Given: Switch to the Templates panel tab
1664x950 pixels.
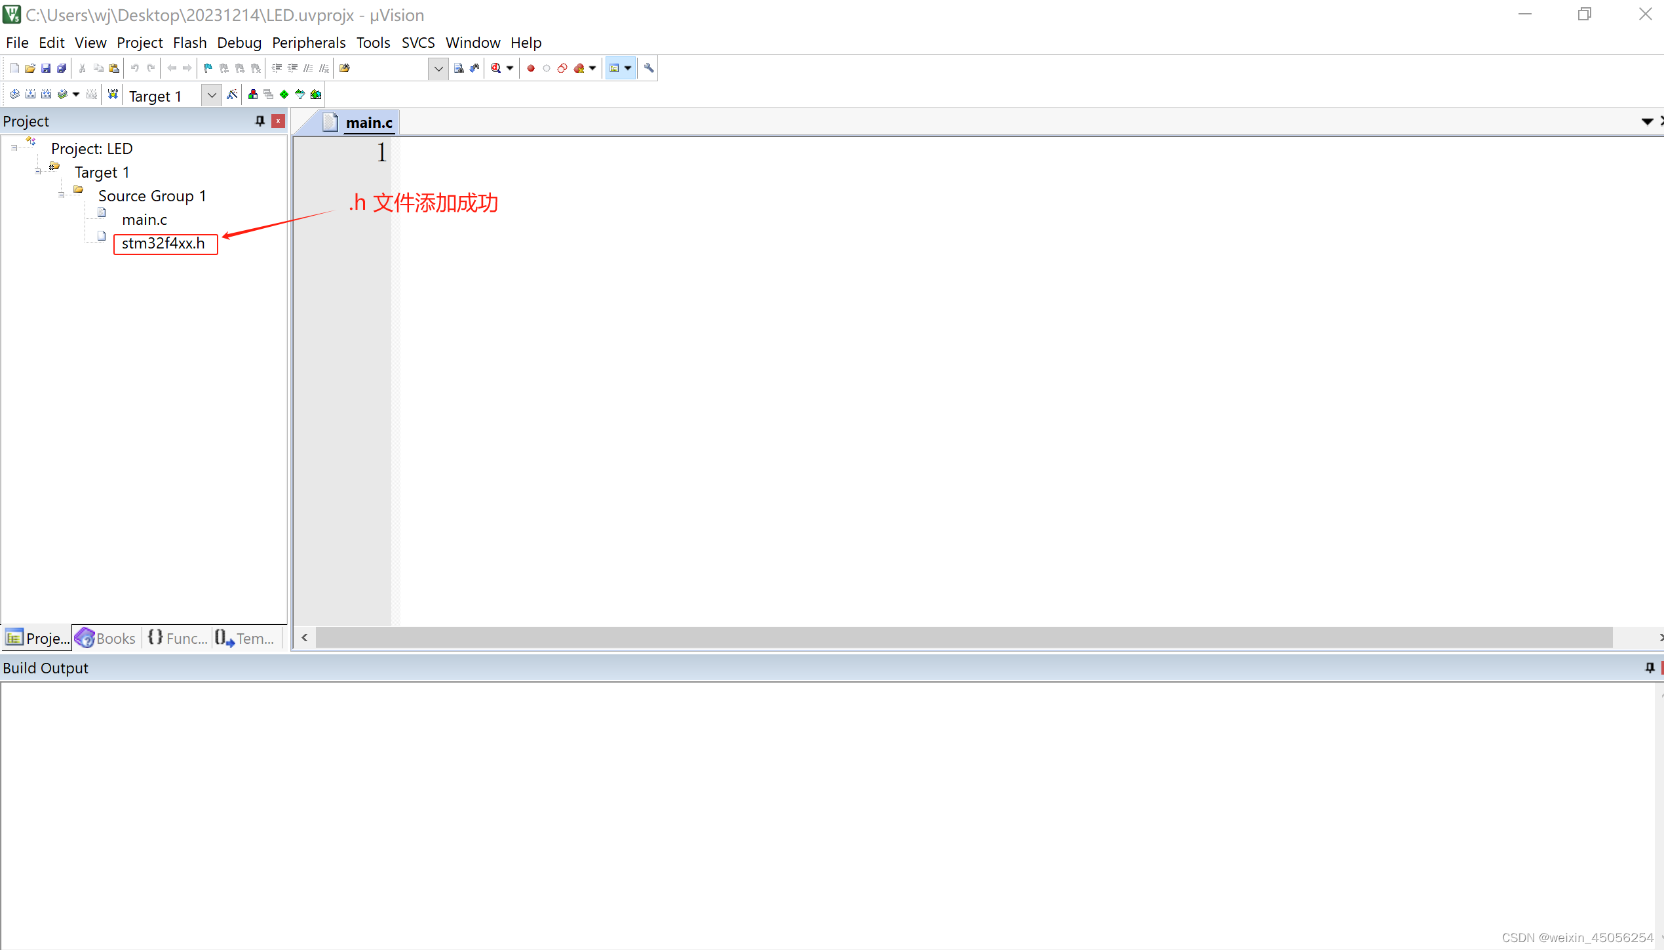Looking at the screenshot, I should (245, 638).
